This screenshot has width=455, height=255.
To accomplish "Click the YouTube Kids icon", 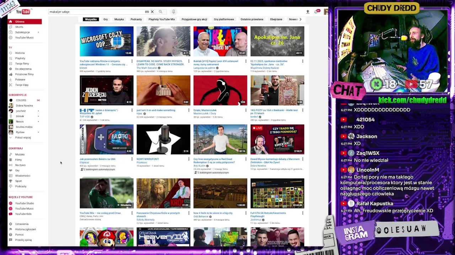I will (11, 214).
